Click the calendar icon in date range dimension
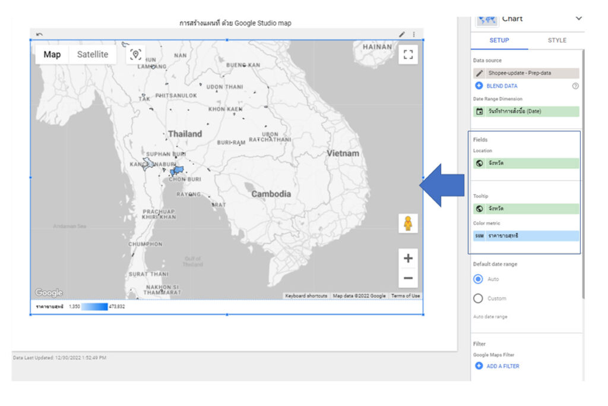 (x=480, y=111)
